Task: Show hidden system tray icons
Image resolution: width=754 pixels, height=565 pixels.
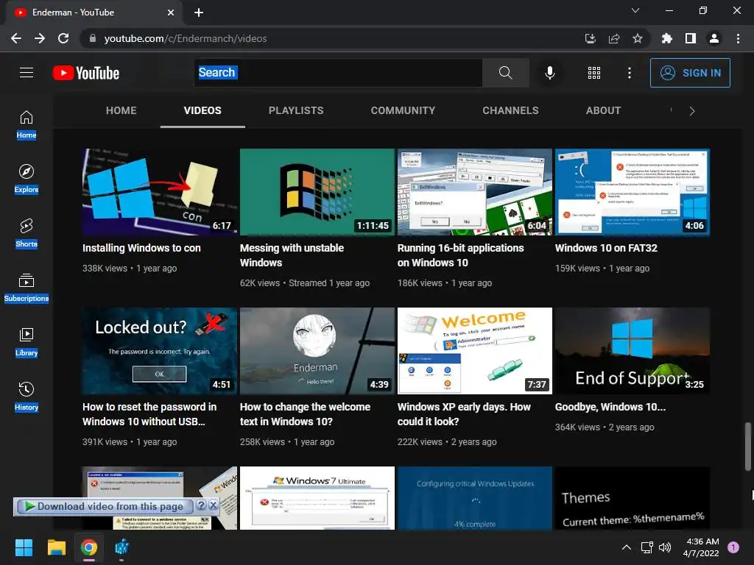Action: point(626,547)
